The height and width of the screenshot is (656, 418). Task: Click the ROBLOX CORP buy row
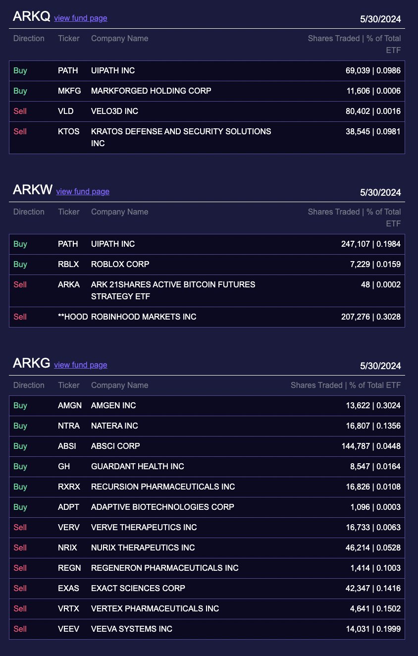pyautogui.click(x=207, y=265)
